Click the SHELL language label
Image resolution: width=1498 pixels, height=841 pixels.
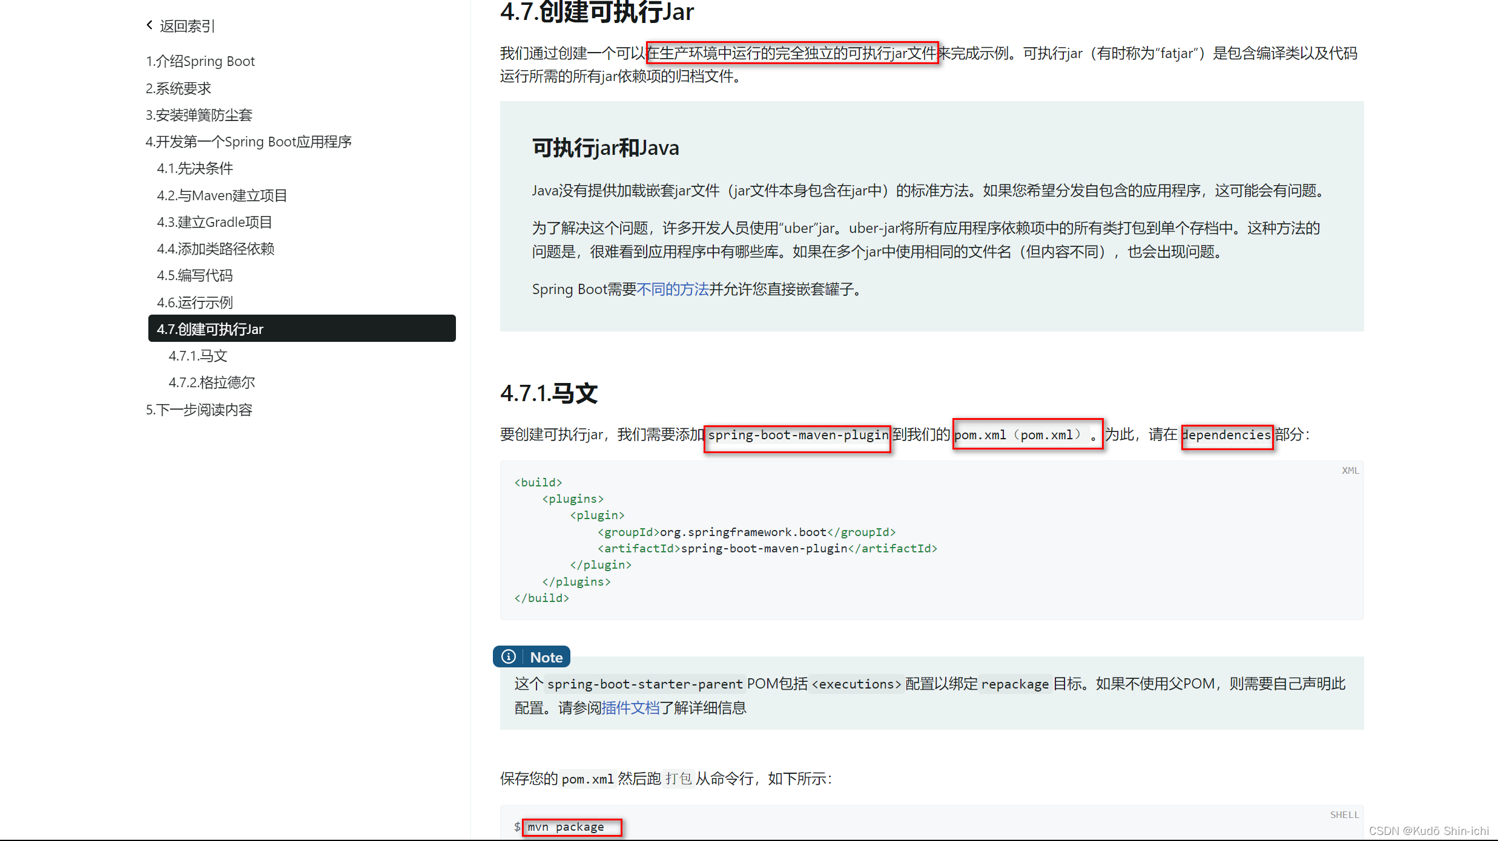click(1344, 814)
